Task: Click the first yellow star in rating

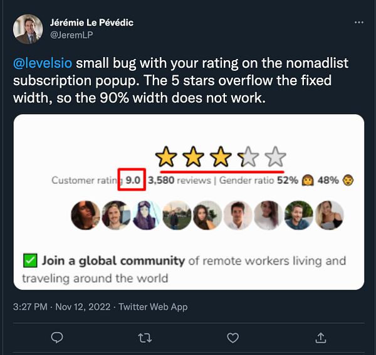Action: tap(166, 157)
